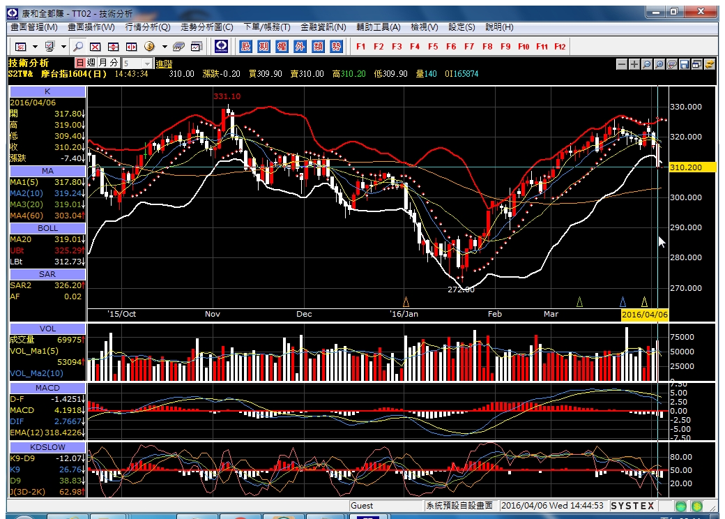Image resolution: width=725 pixels, height=519 pixels.
Task: Expand dropdown arrow beside first toolbar icon
Action: click(x=35, y=47)
